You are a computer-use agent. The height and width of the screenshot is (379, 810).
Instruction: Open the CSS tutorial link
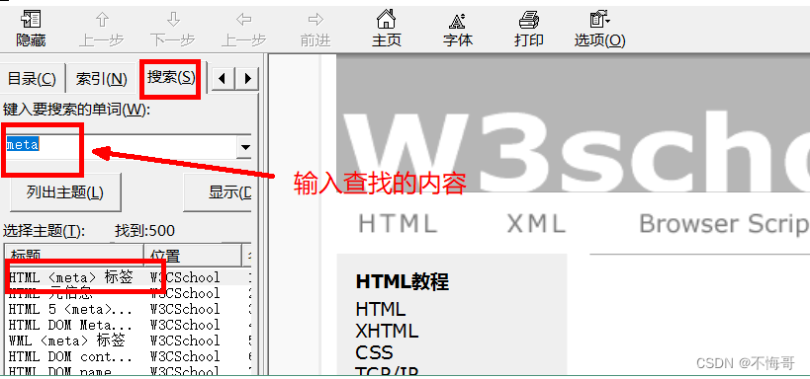375,352
